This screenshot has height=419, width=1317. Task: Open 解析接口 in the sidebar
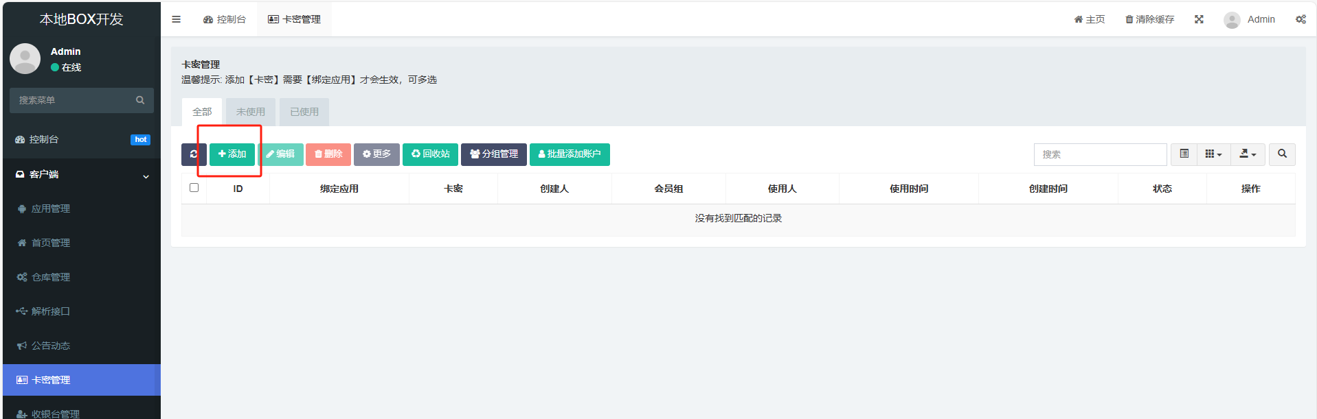(82, 311)
